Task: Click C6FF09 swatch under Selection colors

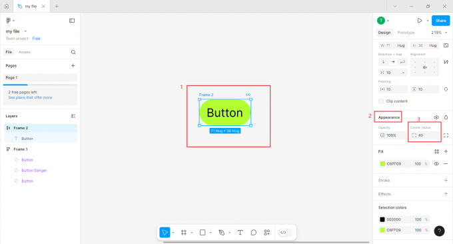Action: (382, 230)
